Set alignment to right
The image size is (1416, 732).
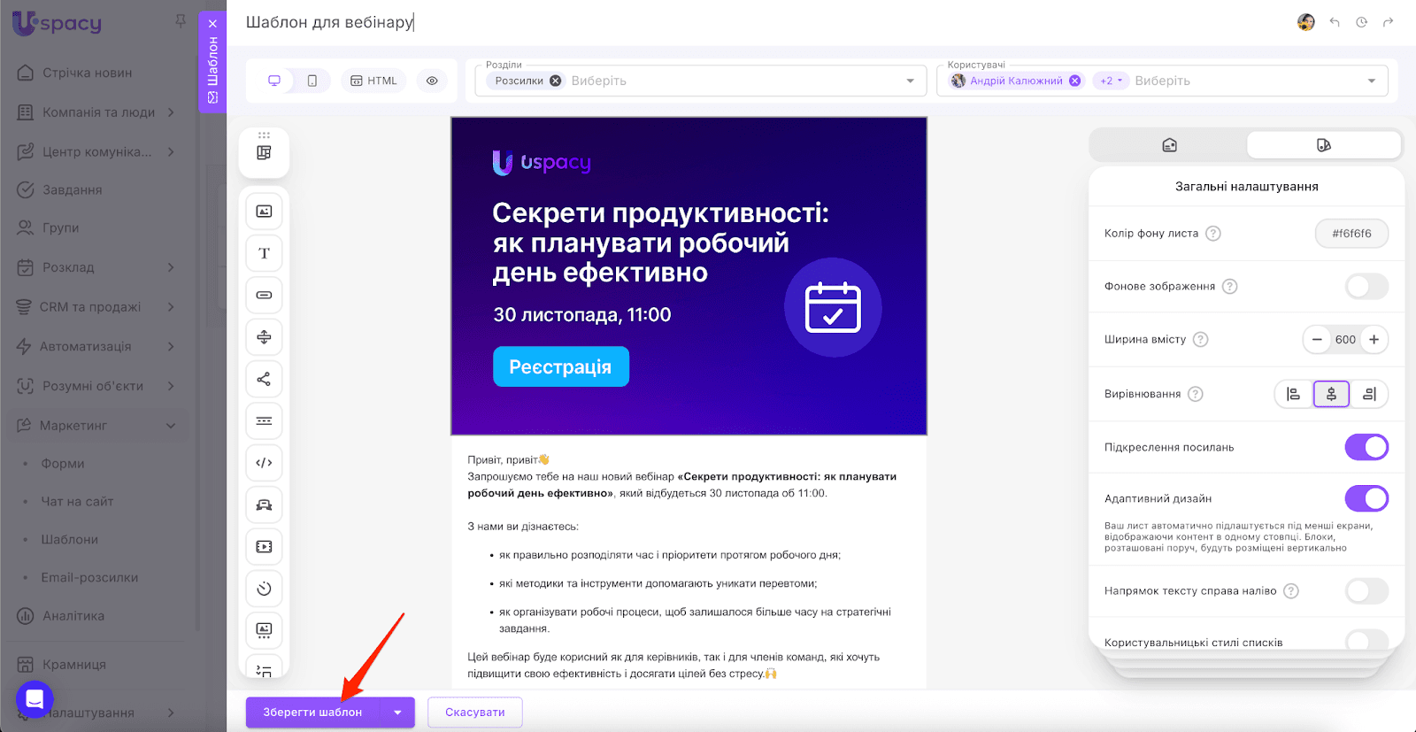pyautogui.click(x=1369, y=394)
